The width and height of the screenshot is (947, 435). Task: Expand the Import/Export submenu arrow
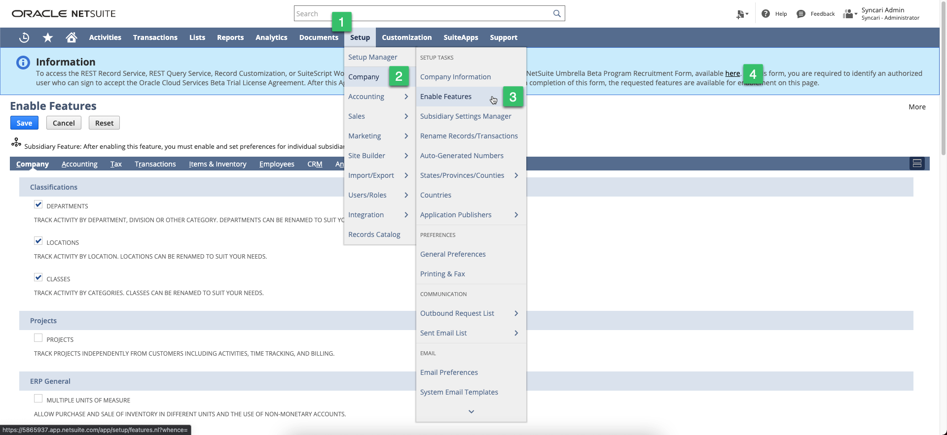(406, 175)
